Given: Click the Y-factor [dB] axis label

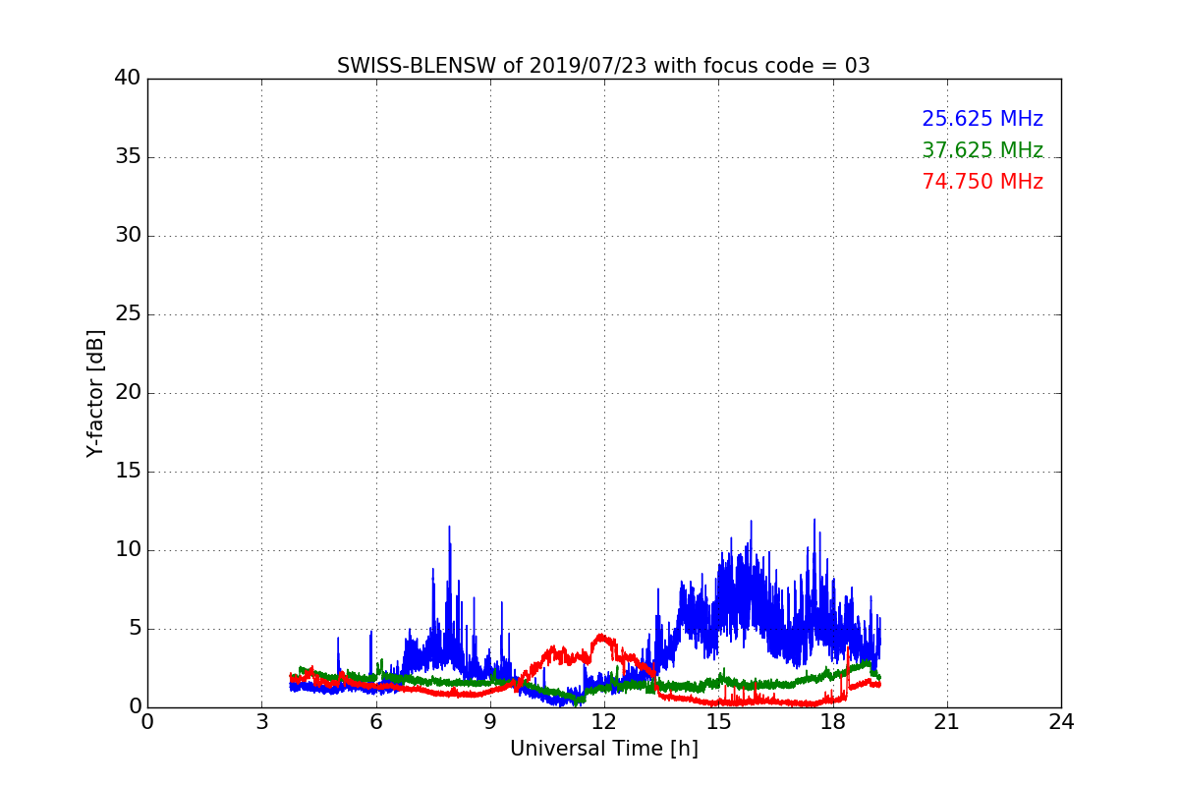Looking at the screenshot, I should (x=95, y=393).
